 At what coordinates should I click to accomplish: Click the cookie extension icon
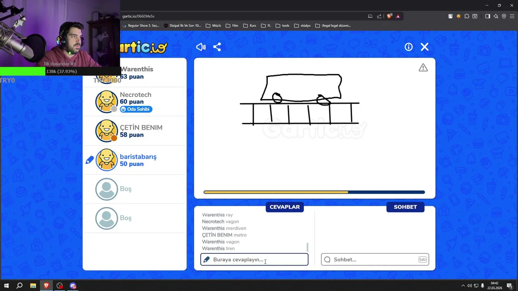coord(459,16)
